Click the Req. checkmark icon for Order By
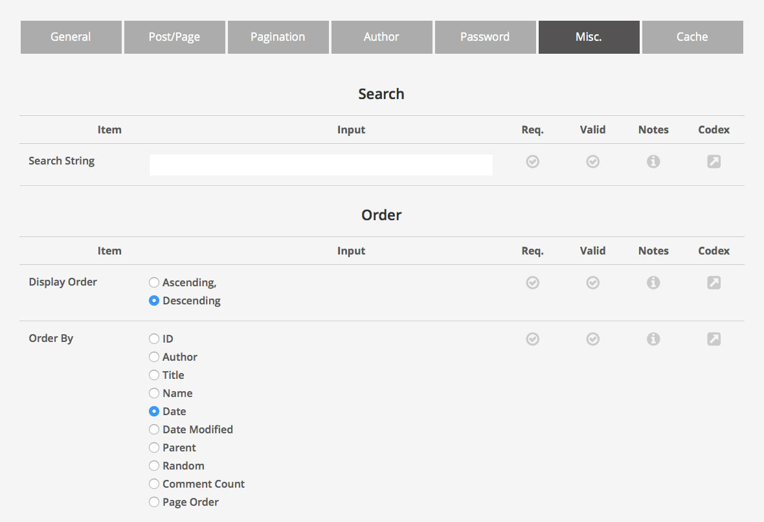 [x=532, y=339]
